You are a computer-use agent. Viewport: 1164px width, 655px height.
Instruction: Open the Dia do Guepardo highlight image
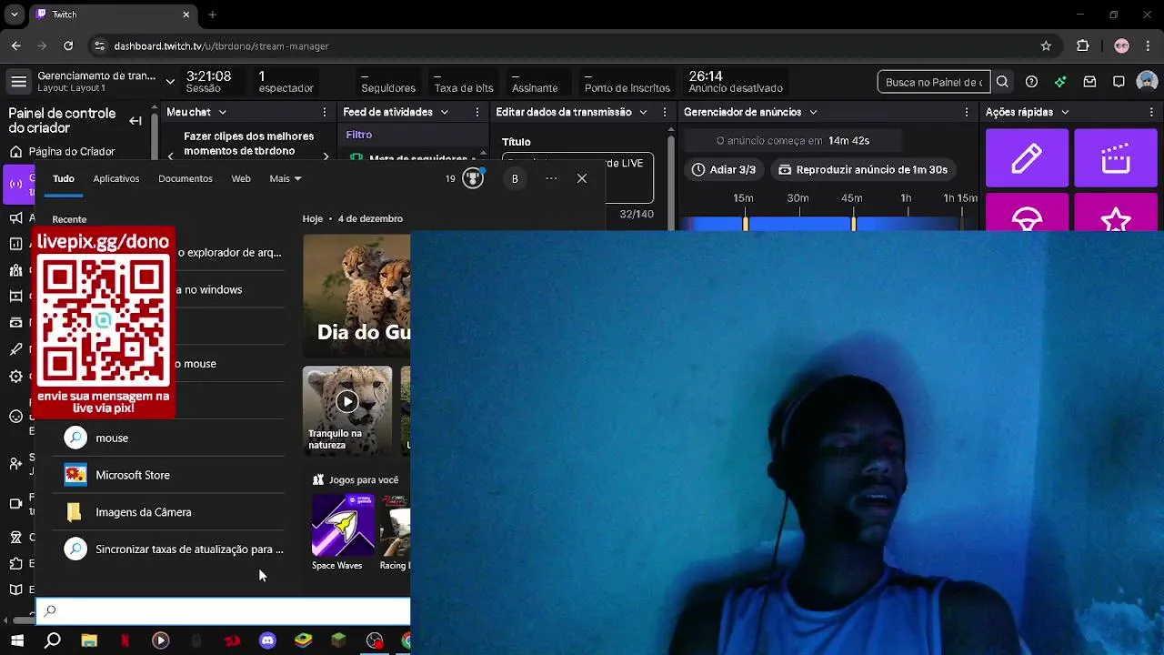[356, 296]
